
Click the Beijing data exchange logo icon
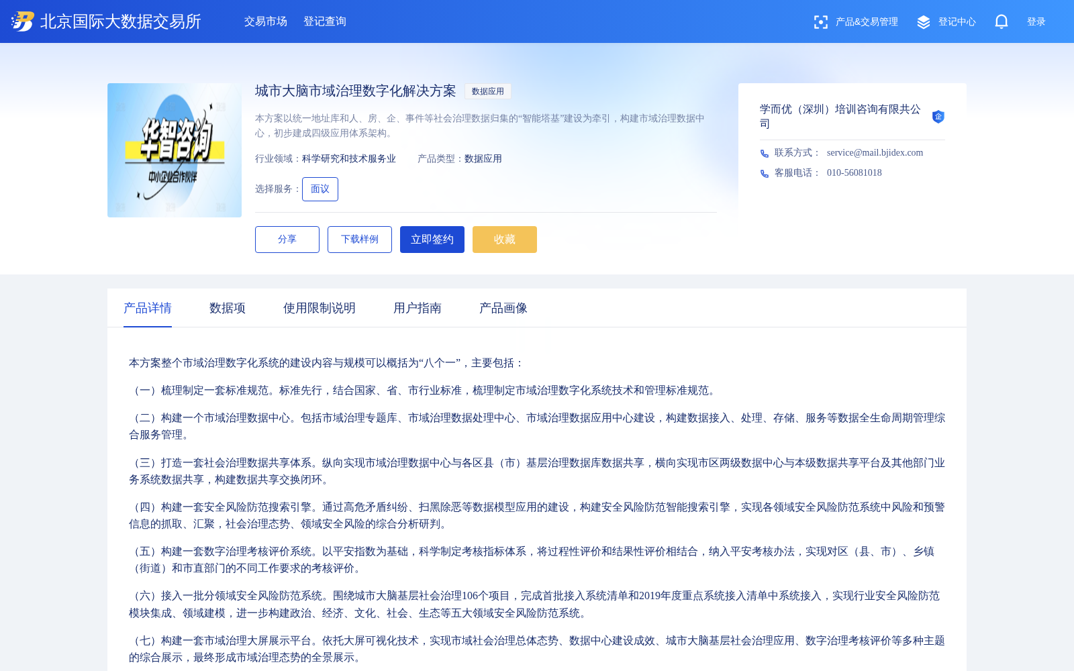point(22,21)
